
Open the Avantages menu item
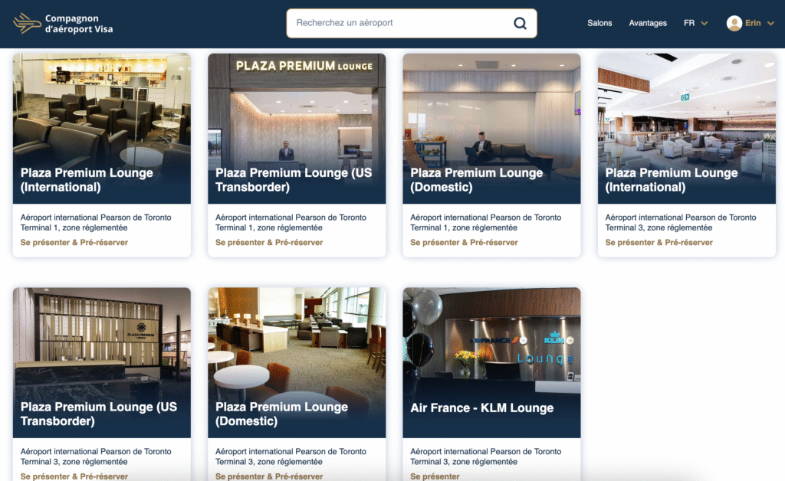click(647, 23)
